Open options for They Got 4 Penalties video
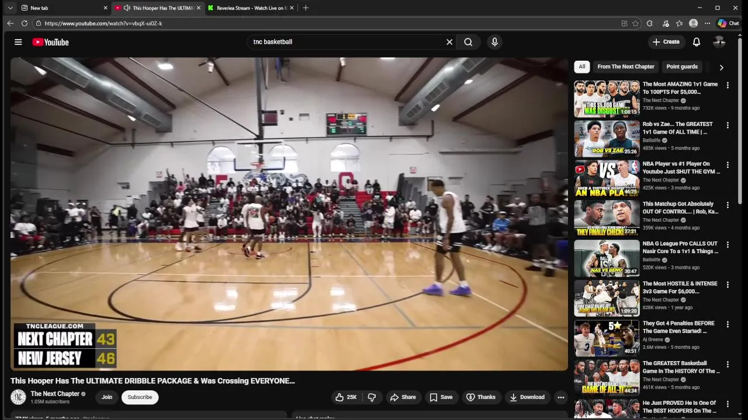The image size is (748, 420). [728, 324]
